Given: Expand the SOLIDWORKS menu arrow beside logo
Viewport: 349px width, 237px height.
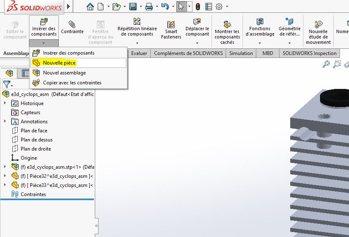Looking at the screenshot, I should pos(69,6).
